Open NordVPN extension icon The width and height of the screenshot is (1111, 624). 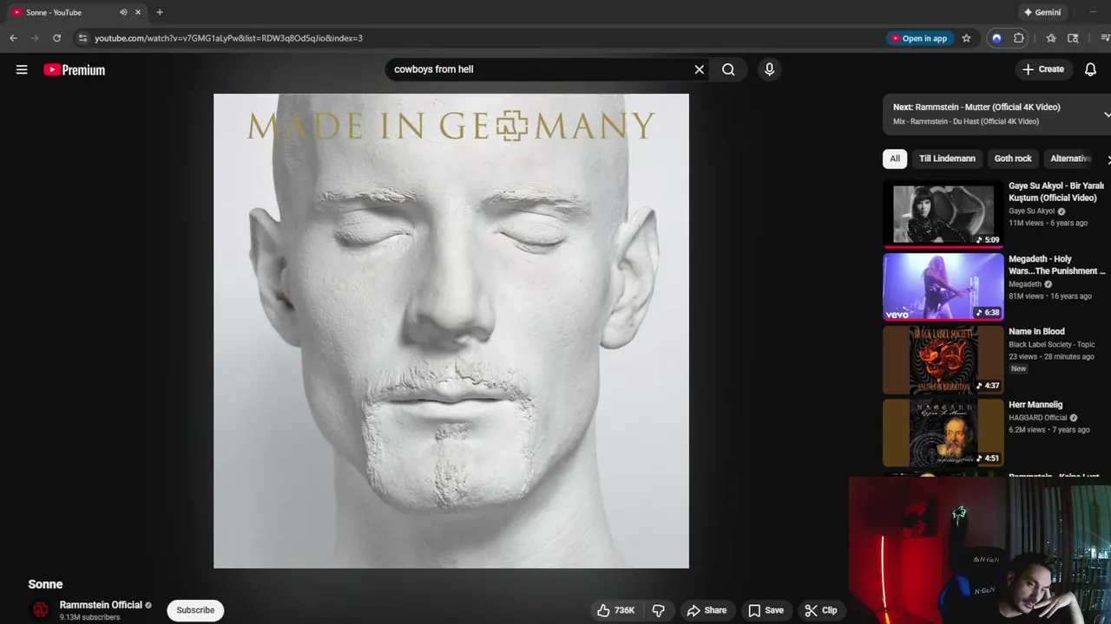tap(996, 38)
